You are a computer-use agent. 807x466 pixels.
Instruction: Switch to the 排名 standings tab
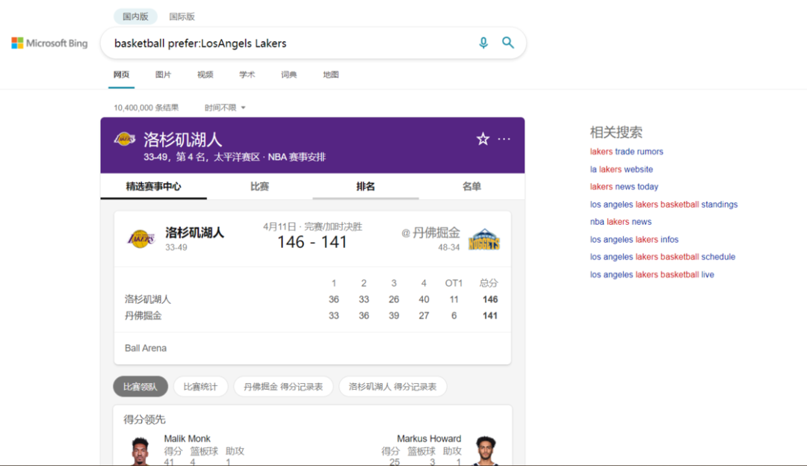coord(365,187)
